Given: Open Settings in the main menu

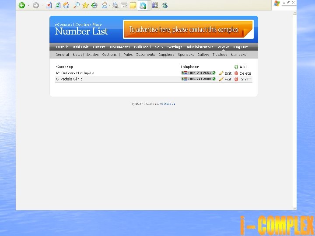Looking at the screenshot, I should click(x=175, y=47).
